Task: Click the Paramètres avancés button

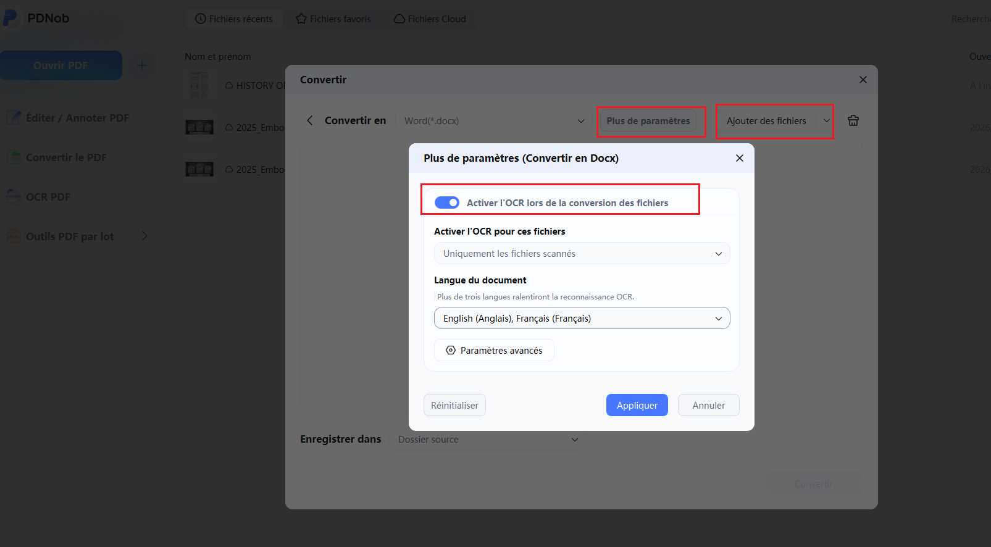Action: pos(494,350)
